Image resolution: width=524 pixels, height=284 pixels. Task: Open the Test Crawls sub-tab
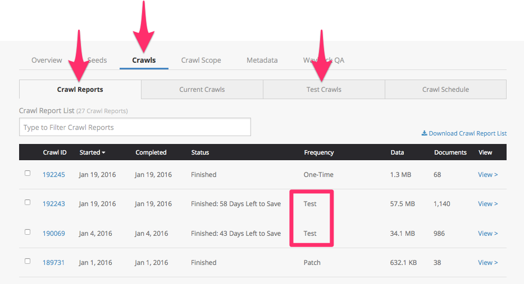[324, 90]
